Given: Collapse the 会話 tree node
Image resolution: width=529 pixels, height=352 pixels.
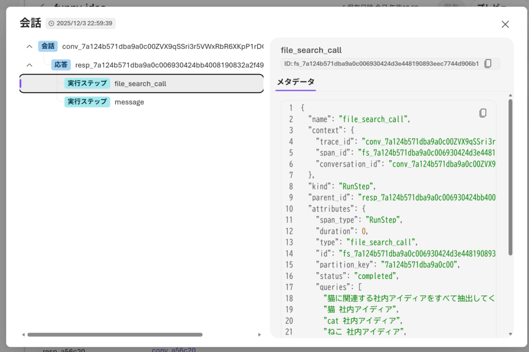Looking at the screenshot, I should [29, 46].
